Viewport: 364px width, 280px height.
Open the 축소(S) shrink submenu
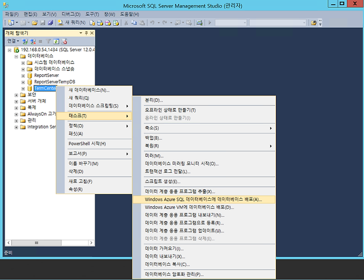(204, 128)
